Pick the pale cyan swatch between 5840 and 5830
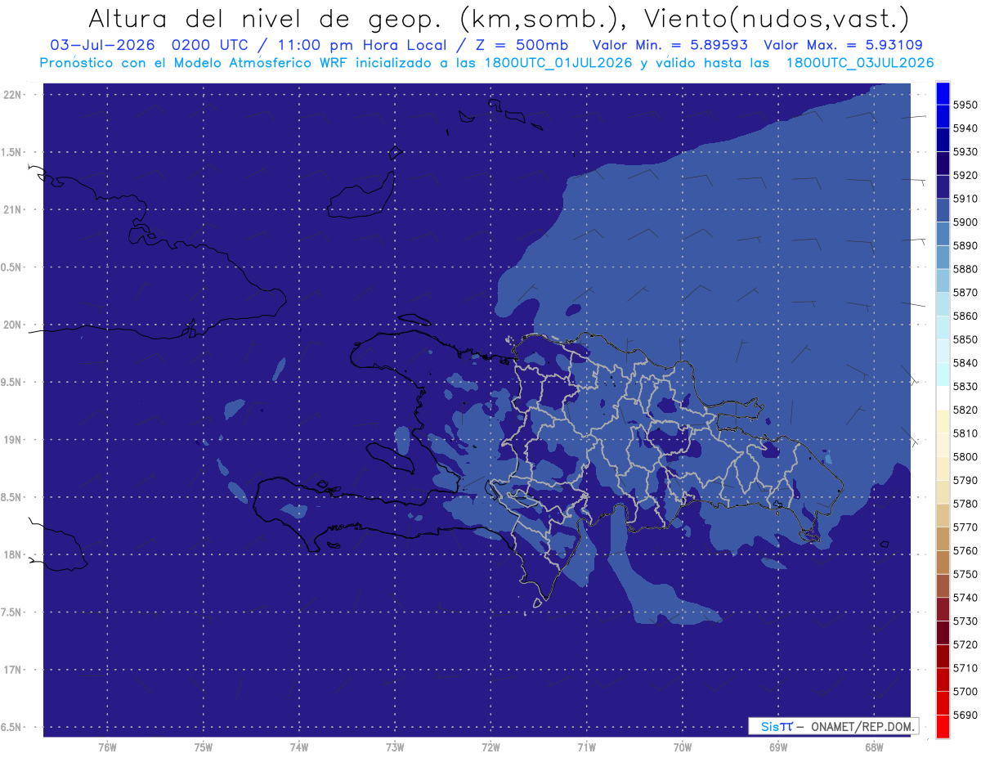The height and width of the screenshot is (758, 981). (942, 375)
